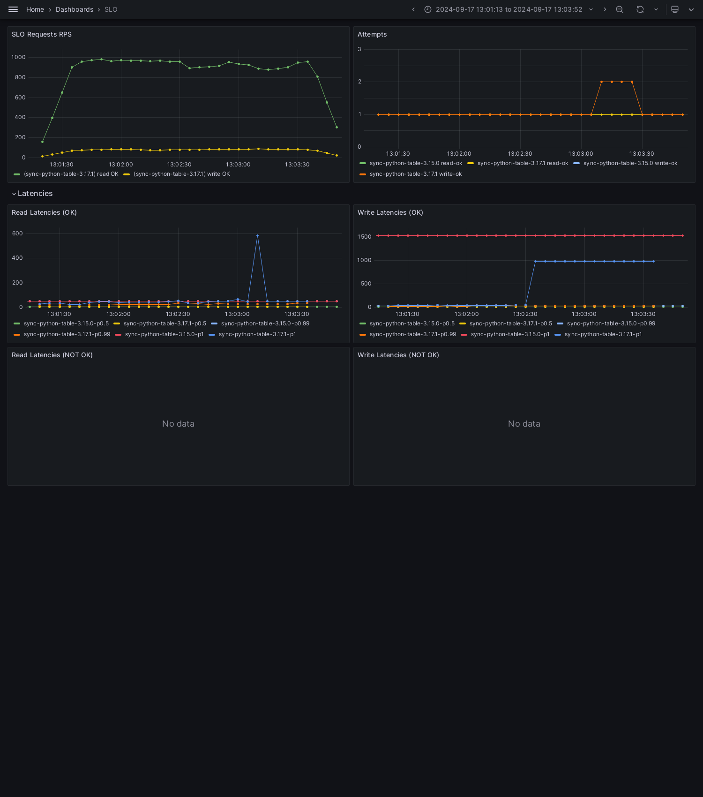Collapse the Latencies row
Viewport: 703px width, 797px height.
(x=32, y=194)
